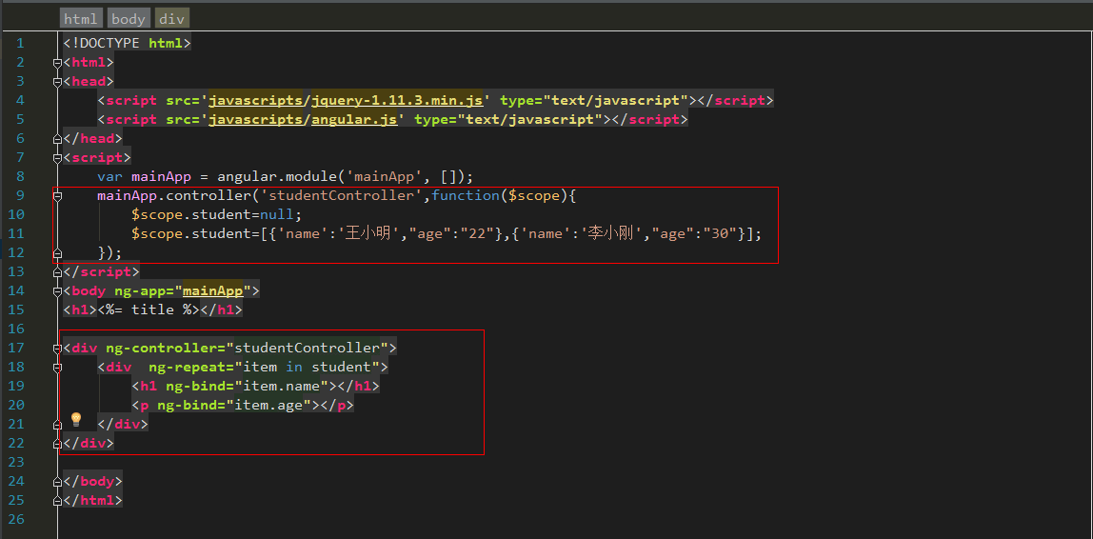Click line number 26 in gutter
This screenshot has width=1093, height=539.
click(15, 519)
